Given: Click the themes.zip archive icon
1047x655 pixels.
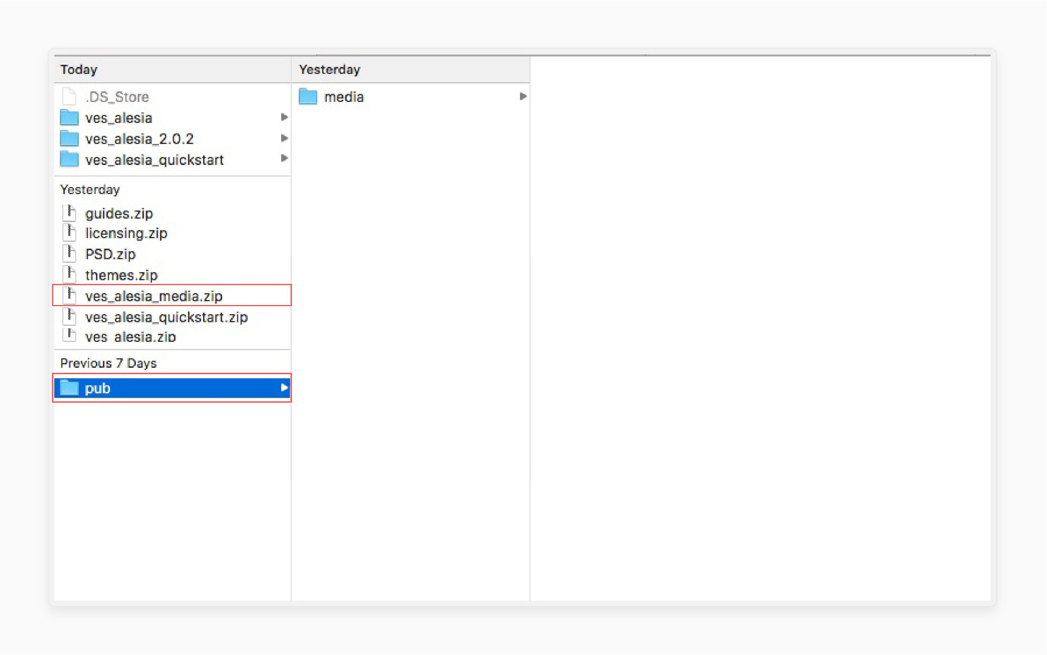Looking at the screenshot, I should [x=69, y=274].
